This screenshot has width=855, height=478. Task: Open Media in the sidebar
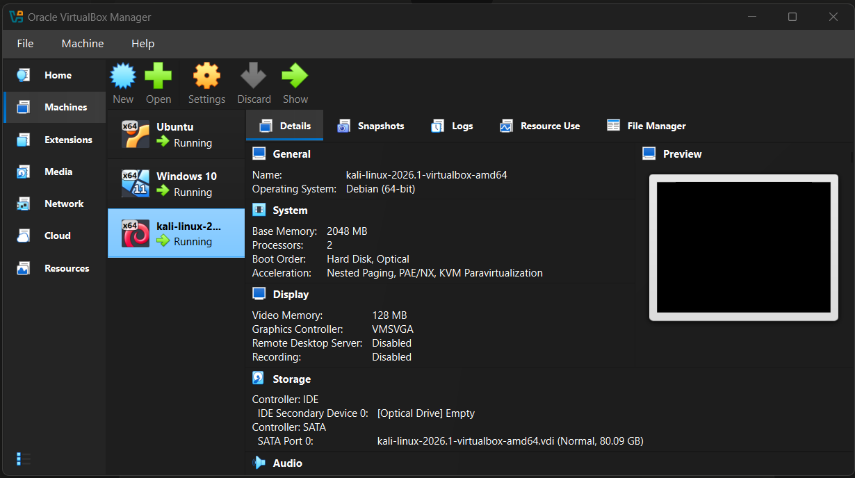54,172
